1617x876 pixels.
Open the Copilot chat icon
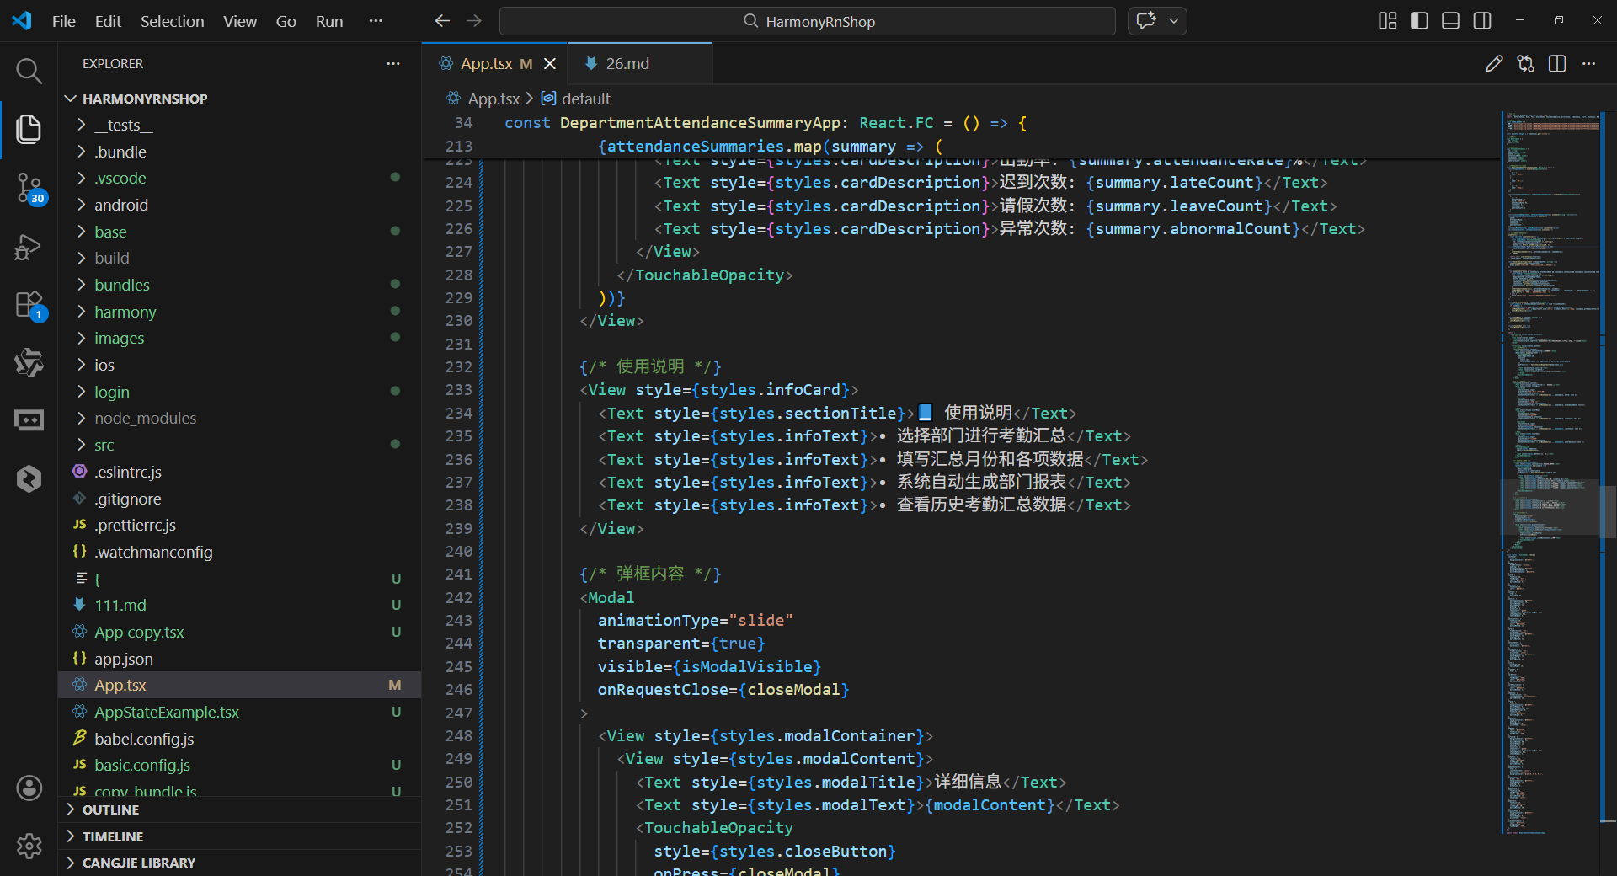click(1146, 21)
